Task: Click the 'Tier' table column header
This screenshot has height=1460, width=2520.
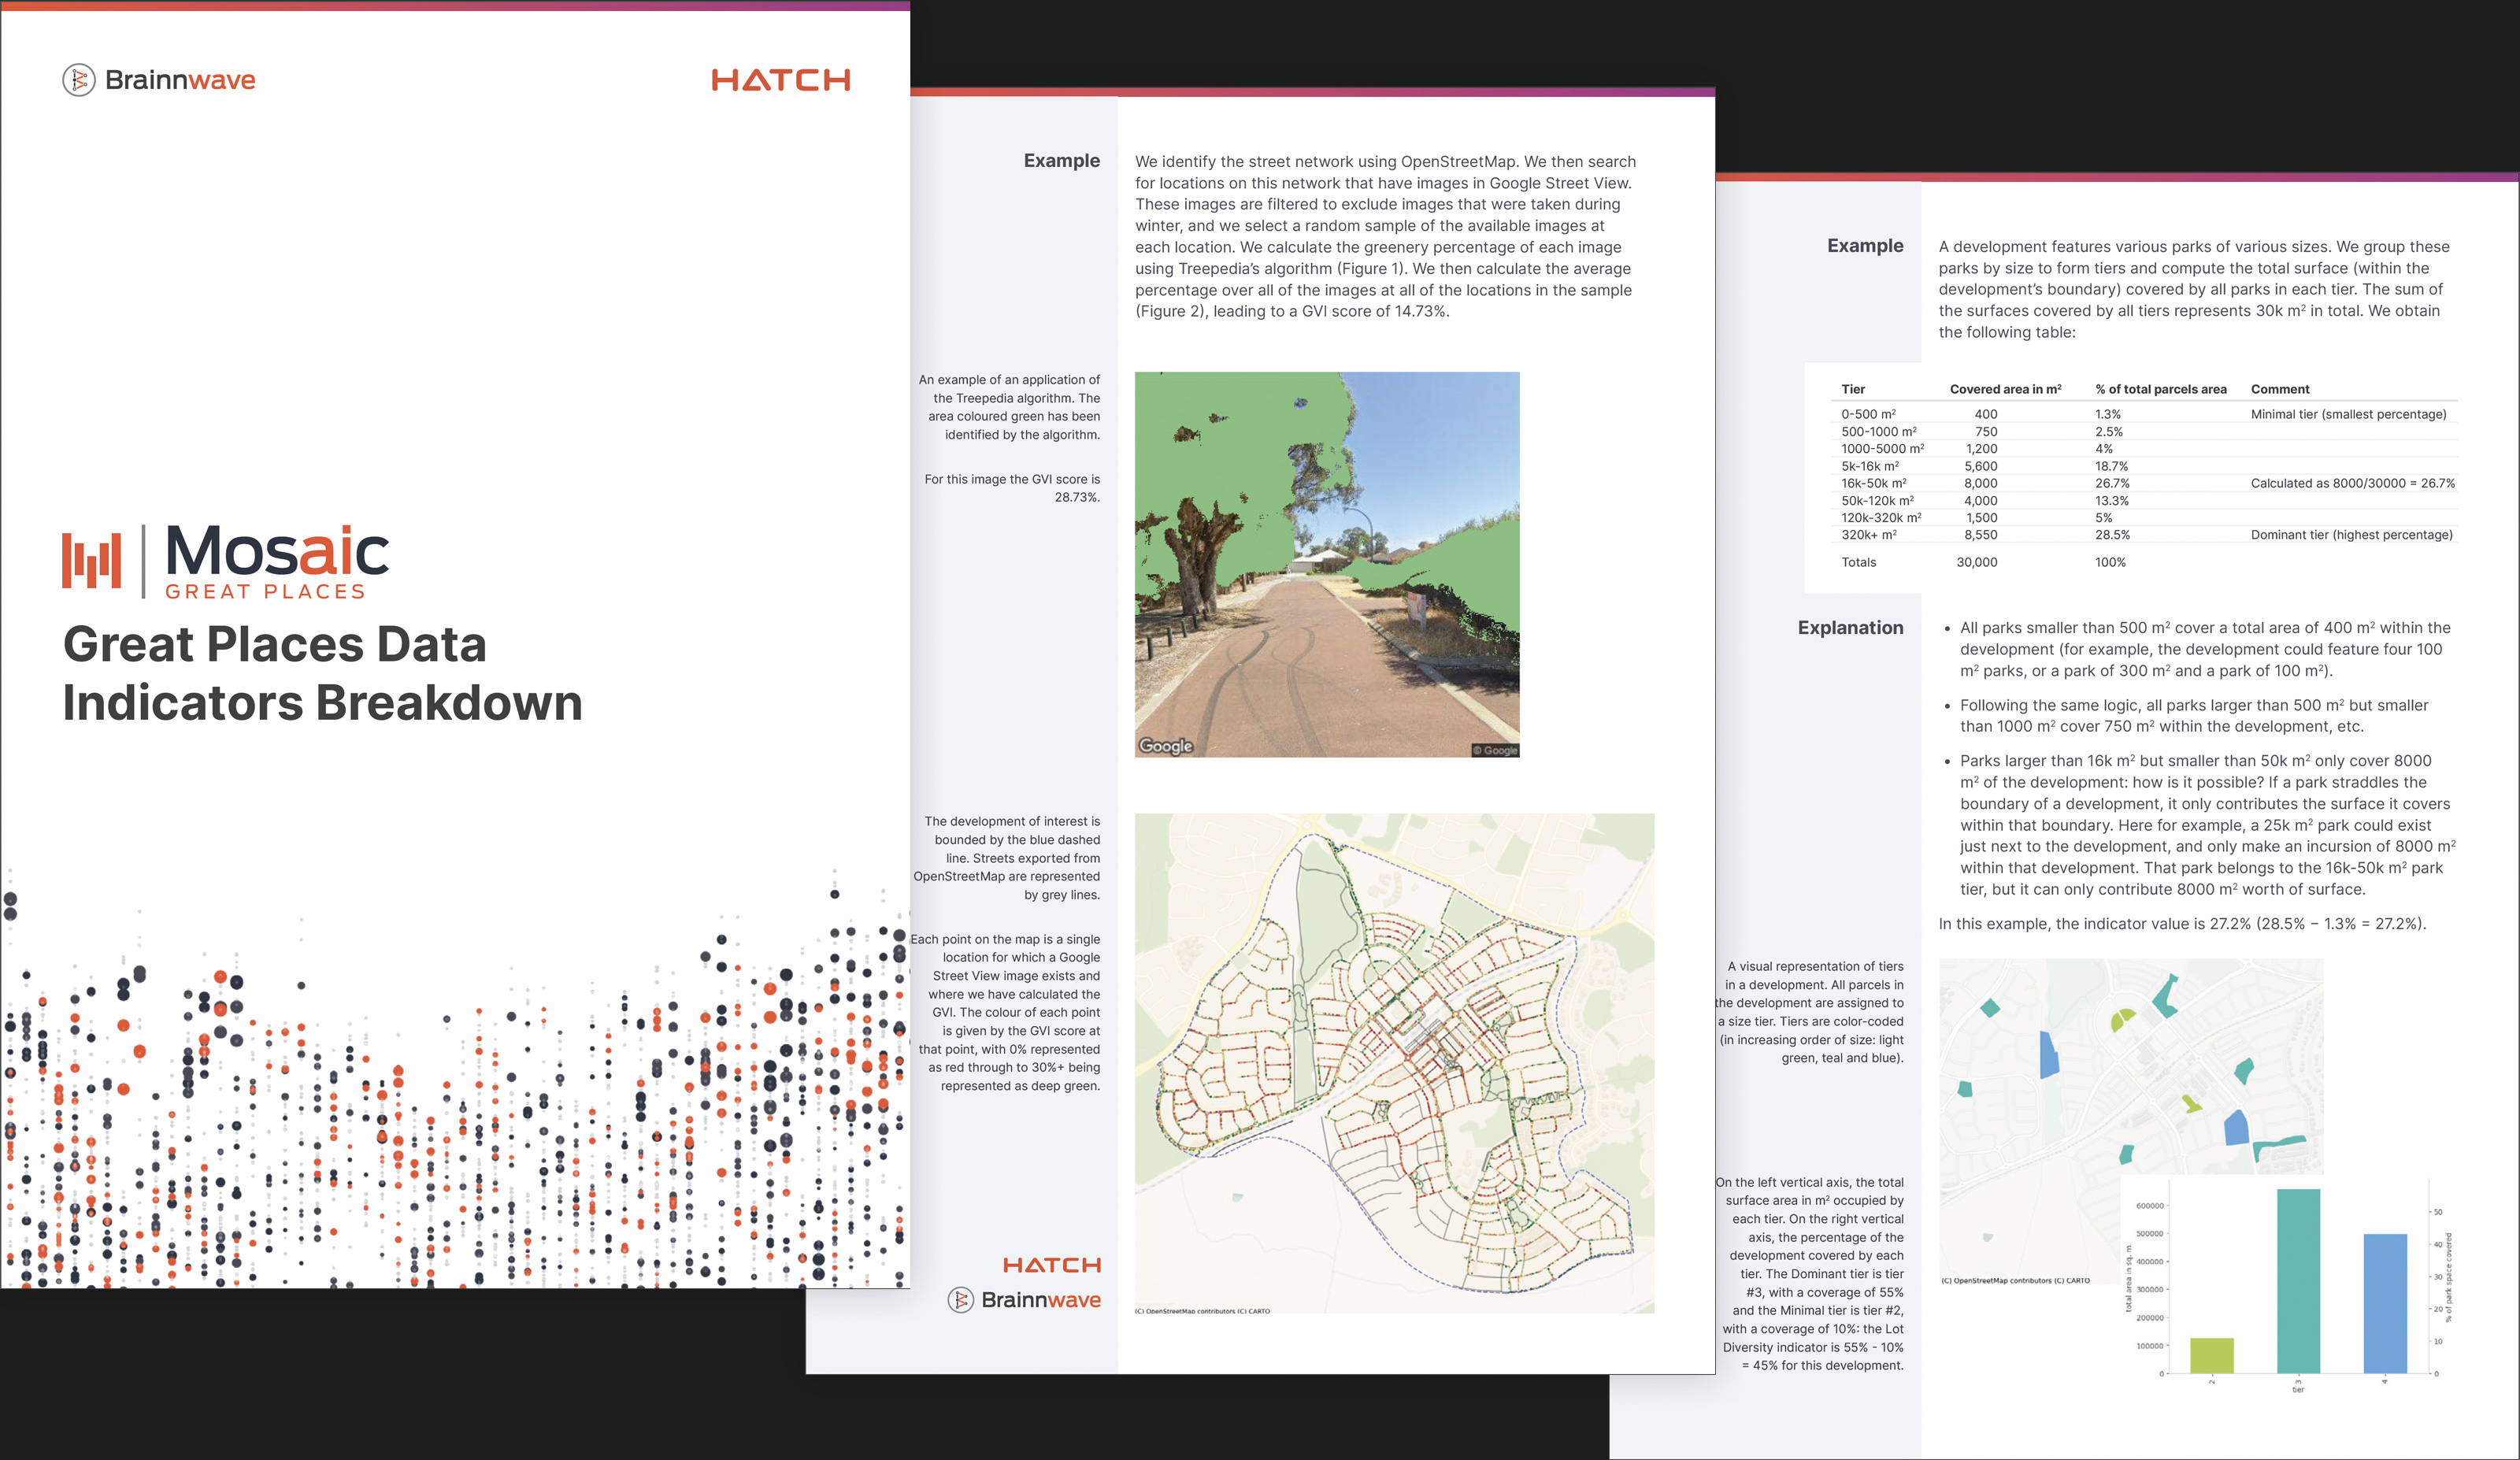Action: (x=1853, y=389)
